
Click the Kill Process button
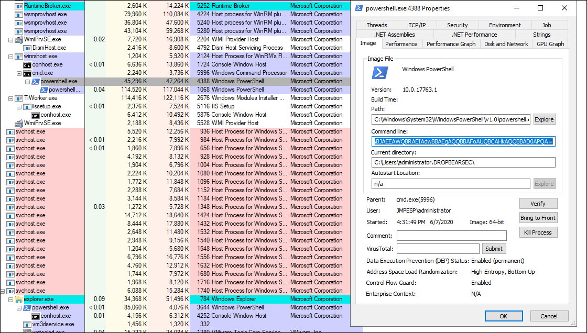[x=538, y=232]
